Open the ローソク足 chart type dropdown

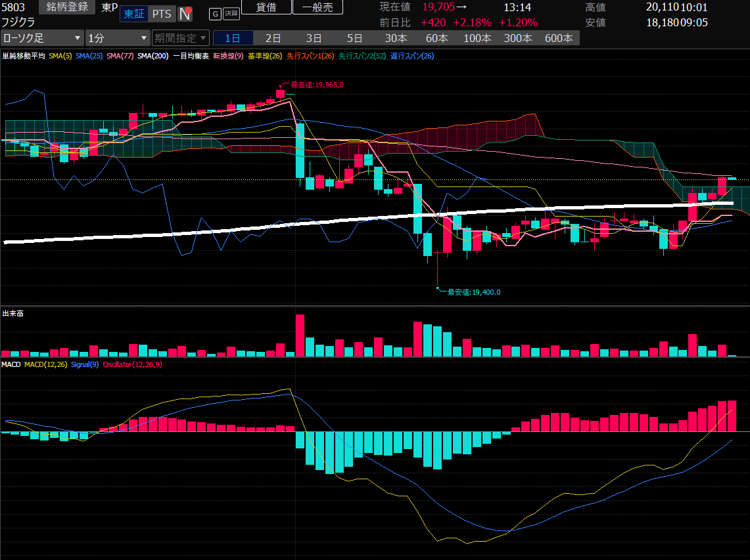[43, 38]
